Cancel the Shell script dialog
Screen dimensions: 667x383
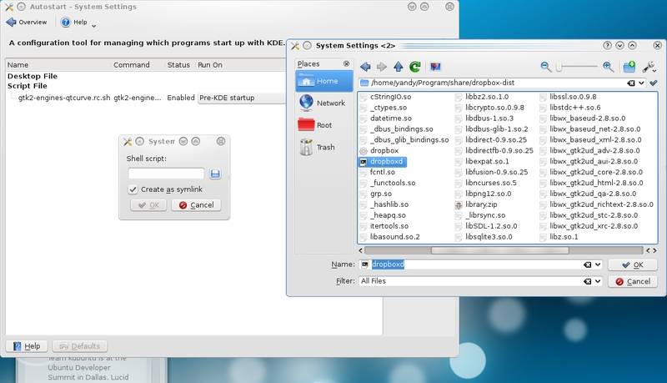click(196, 205)
